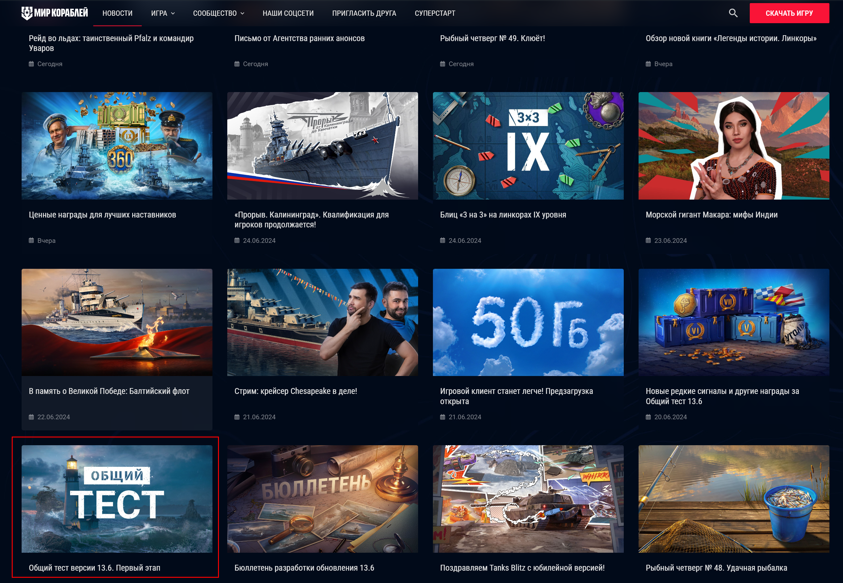Click date text 24.06.2024 under Блиц
The width and height of the screenshot is (843, 583).
[465, 240]
